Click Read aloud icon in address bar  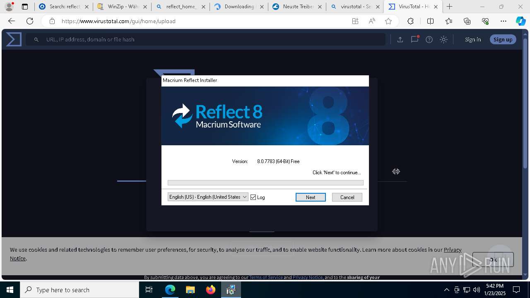tap(372, 21)
